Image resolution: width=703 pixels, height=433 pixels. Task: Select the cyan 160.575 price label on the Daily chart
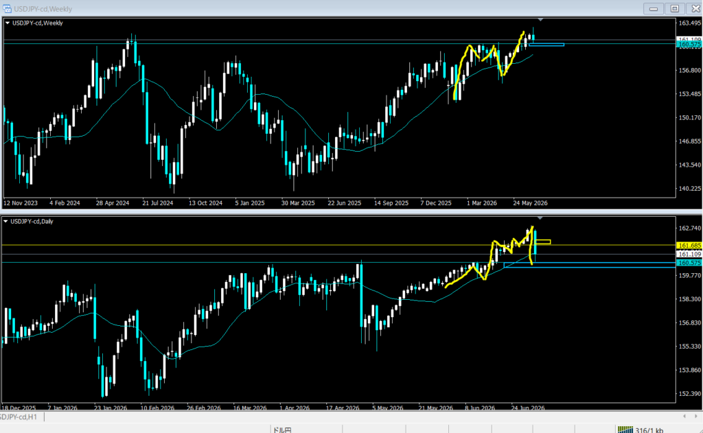click(689, 263)
